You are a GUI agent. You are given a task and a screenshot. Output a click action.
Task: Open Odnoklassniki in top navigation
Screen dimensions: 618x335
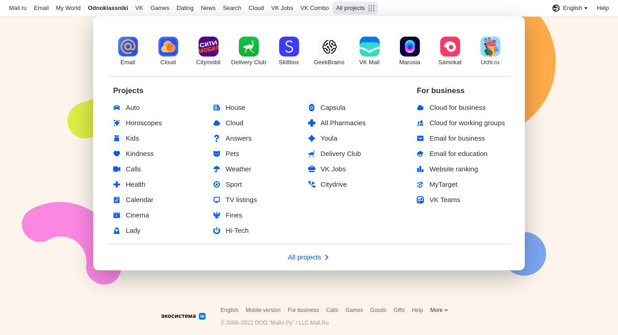pyautogui.click(x=108, y=8)
